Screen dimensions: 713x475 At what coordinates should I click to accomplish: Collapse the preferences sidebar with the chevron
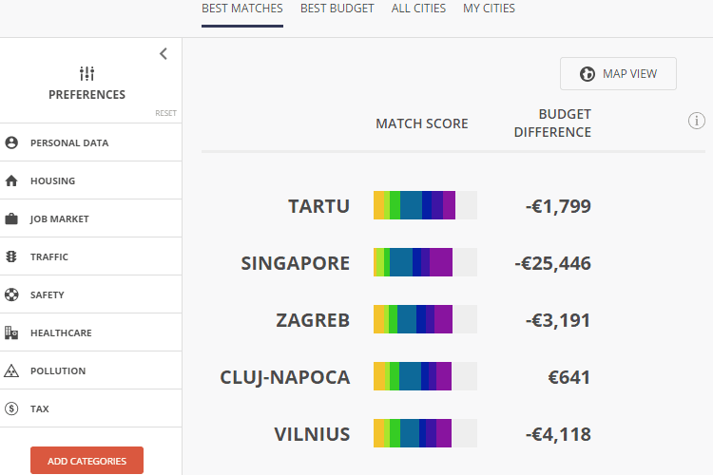[164, 53]
